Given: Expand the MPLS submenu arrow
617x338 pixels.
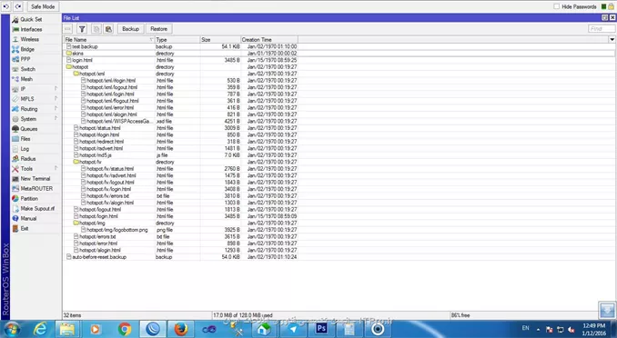Looking at the screenshot, I should click(x=56, y=98).
